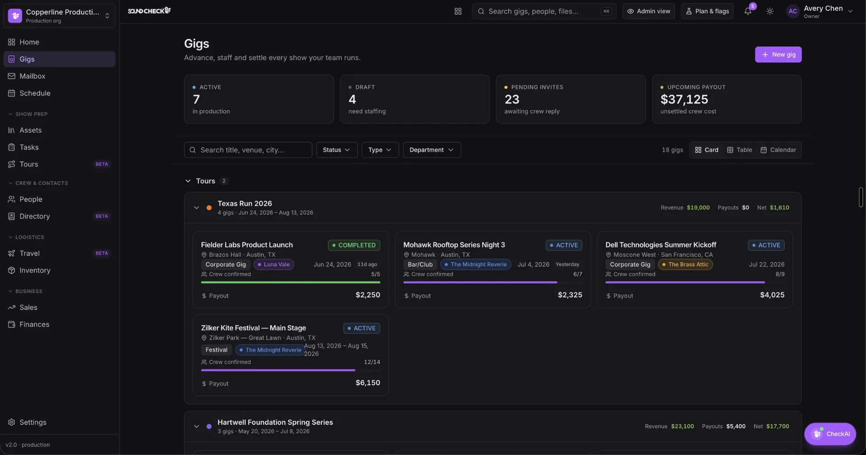
Task: Click the Copperline organization logo icon
Action: coord(15,16)
